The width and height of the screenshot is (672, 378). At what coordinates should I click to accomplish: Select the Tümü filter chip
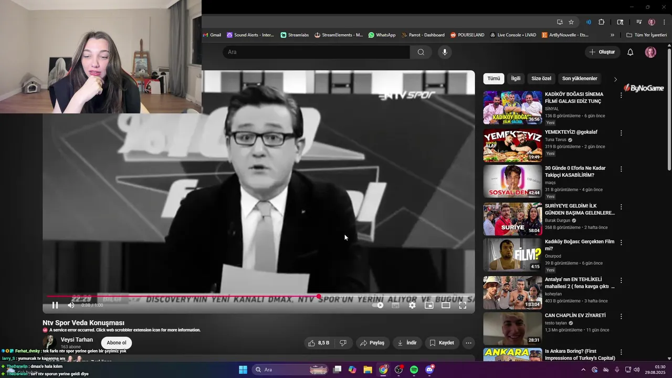tap(493, 79)
